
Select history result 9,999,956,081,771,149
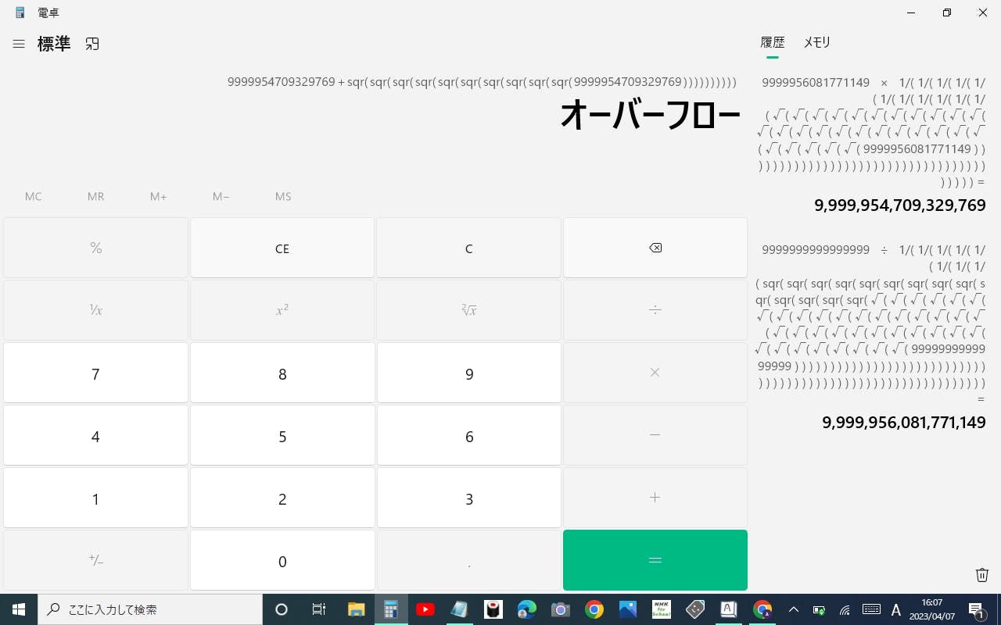pyautogui.click(x=903, y=423)
